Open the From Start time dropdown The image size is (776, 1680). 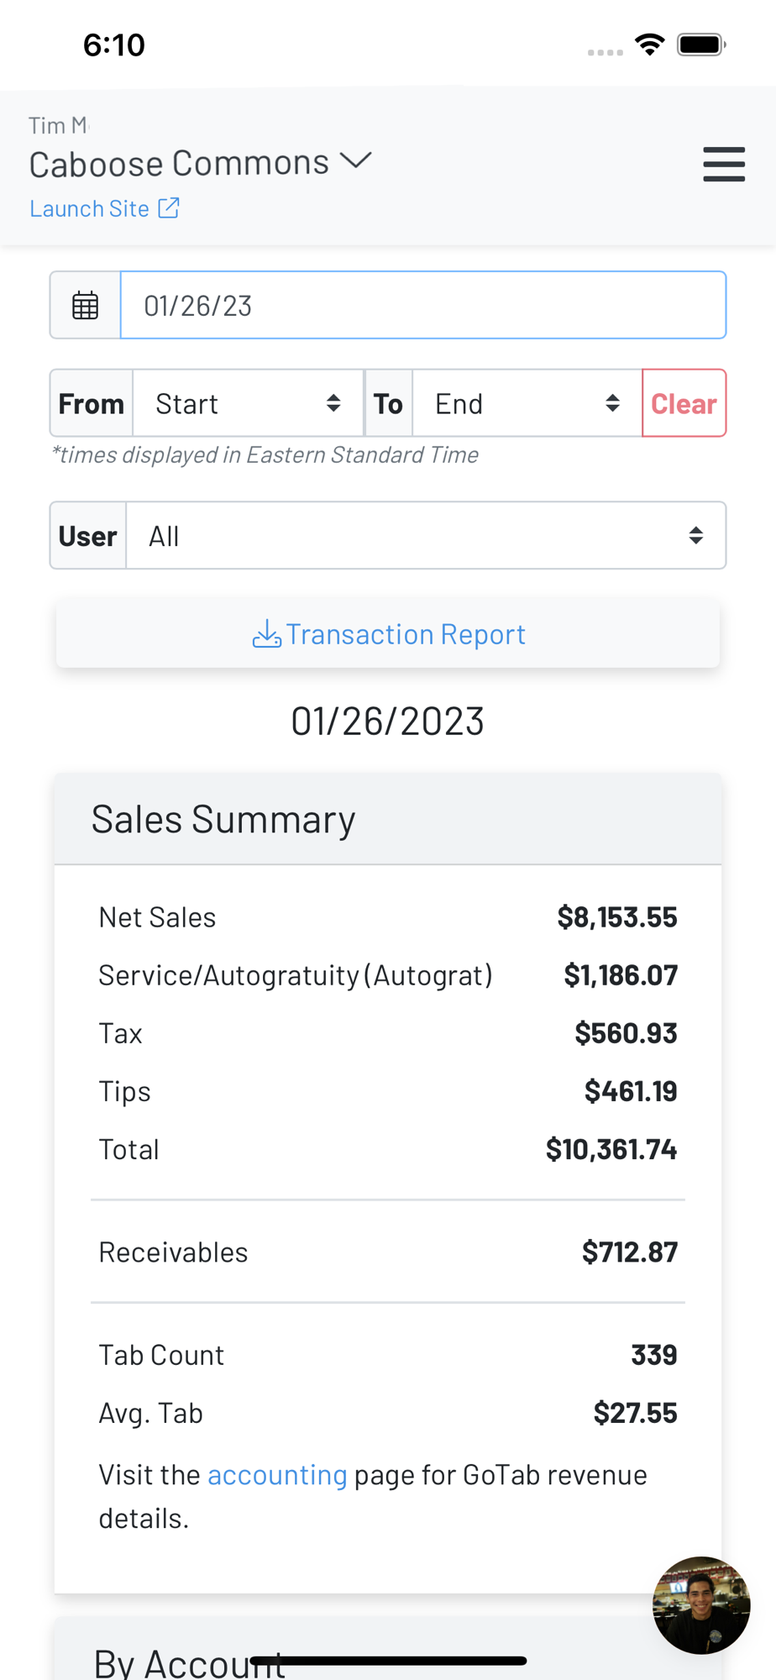click(x=248, y=404)
